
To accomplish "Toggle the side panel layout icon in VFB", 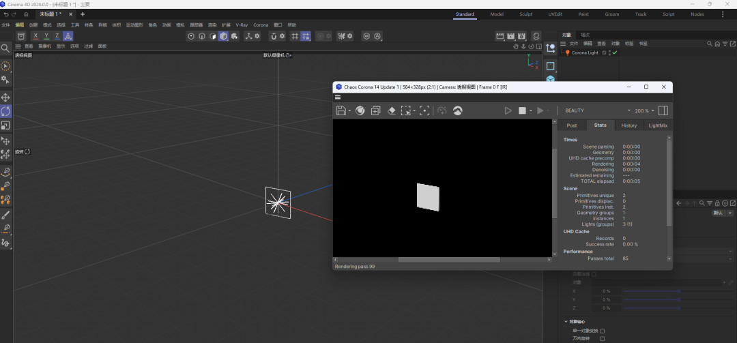I will 662,110.
